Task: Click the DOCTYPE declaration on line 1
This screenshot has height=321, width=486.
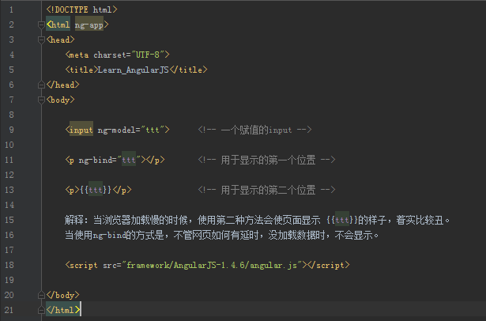Action: pyautogui.click(x=82, y=9)
